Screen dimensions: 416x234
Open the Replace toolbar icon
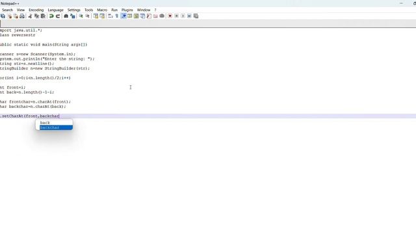coord(73,16)
